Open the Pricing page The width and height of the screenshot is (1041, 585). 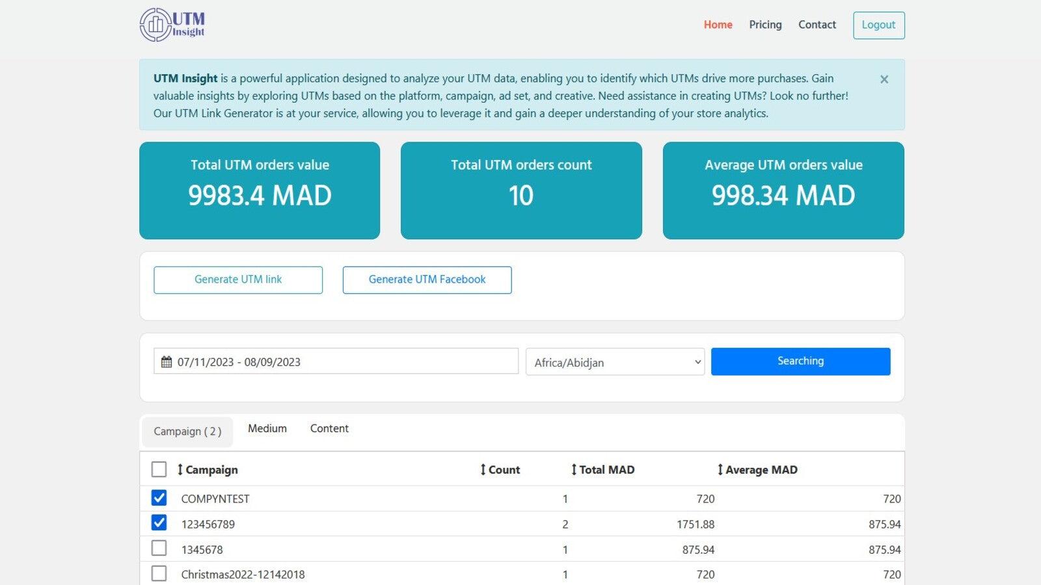click(x=765, y=25)
